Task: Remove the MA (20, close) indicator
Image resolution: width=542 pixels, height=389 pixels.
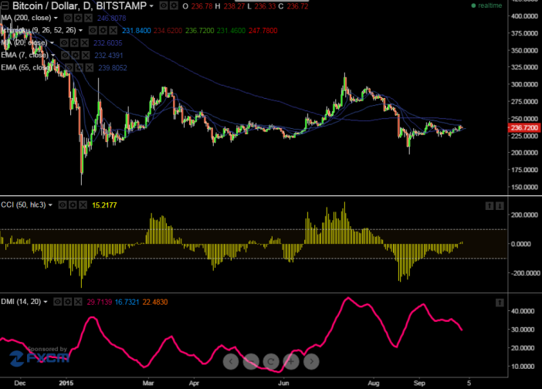Action: pos(85,43)
